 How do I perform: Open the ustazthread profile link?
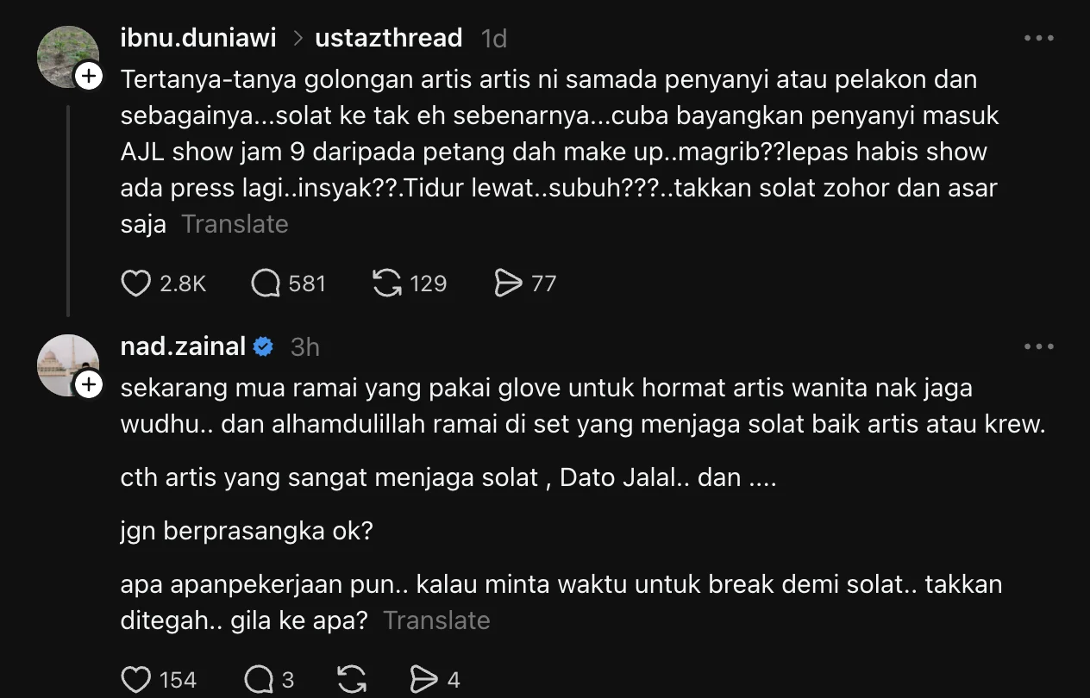pyautogui.click(x=389, y=38)
